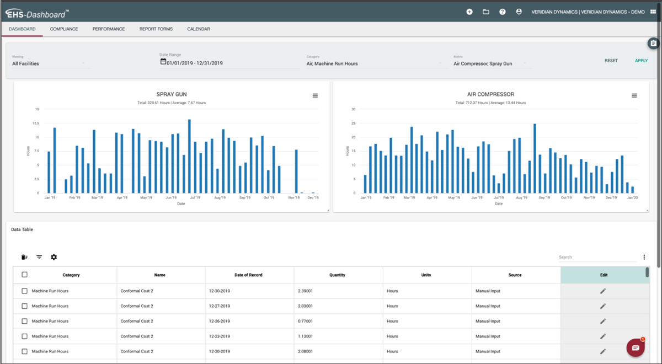Switch to the Compliance tab
Image resolution: width=662 pixels, height=364 pixels.
(x=64, y=29)
